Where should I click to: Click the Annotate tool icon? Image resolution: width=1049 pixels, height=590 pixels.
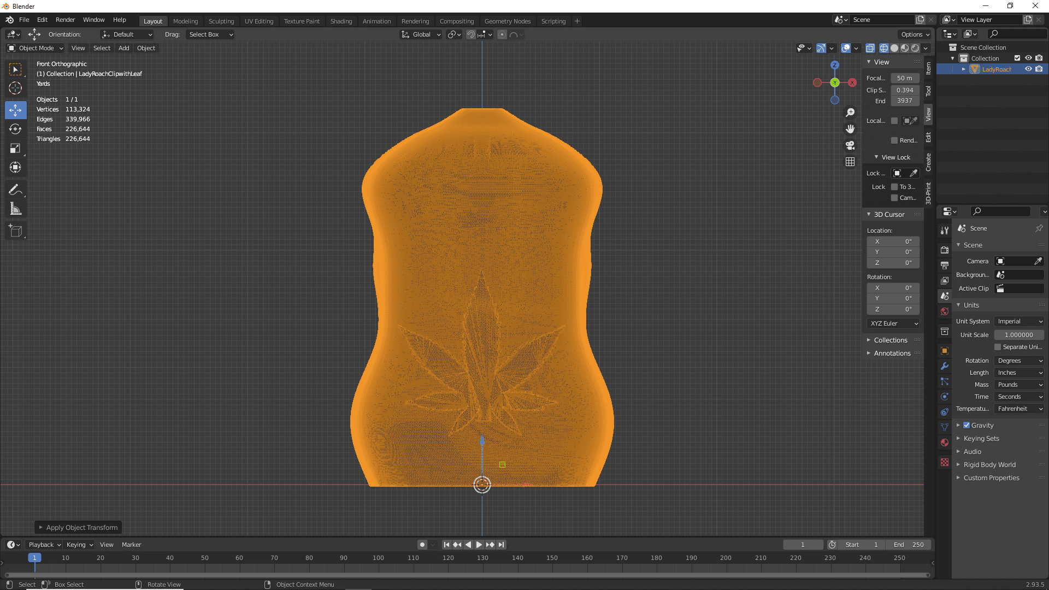pyautogui.click(x=16, y=190)
